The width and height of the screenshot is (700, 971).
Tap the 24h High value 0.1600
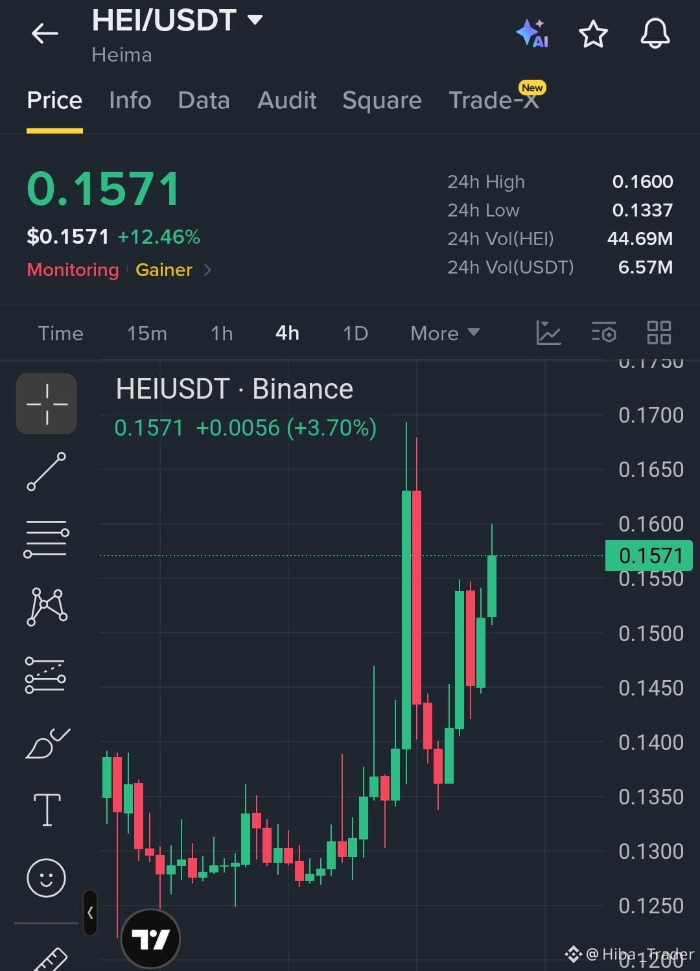pyautogui.click(x=642, y=181)
